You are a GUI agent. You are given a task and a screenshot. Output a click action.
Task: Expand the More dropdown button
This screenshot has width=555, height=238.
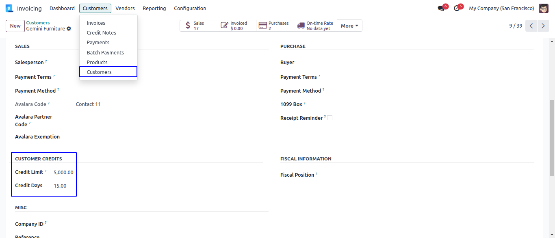(349, 26)
